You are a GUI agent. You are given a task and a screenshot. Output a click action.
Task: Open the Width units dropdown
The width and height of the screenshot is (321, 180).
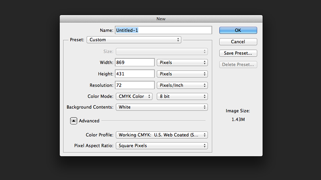coord(182,63)
